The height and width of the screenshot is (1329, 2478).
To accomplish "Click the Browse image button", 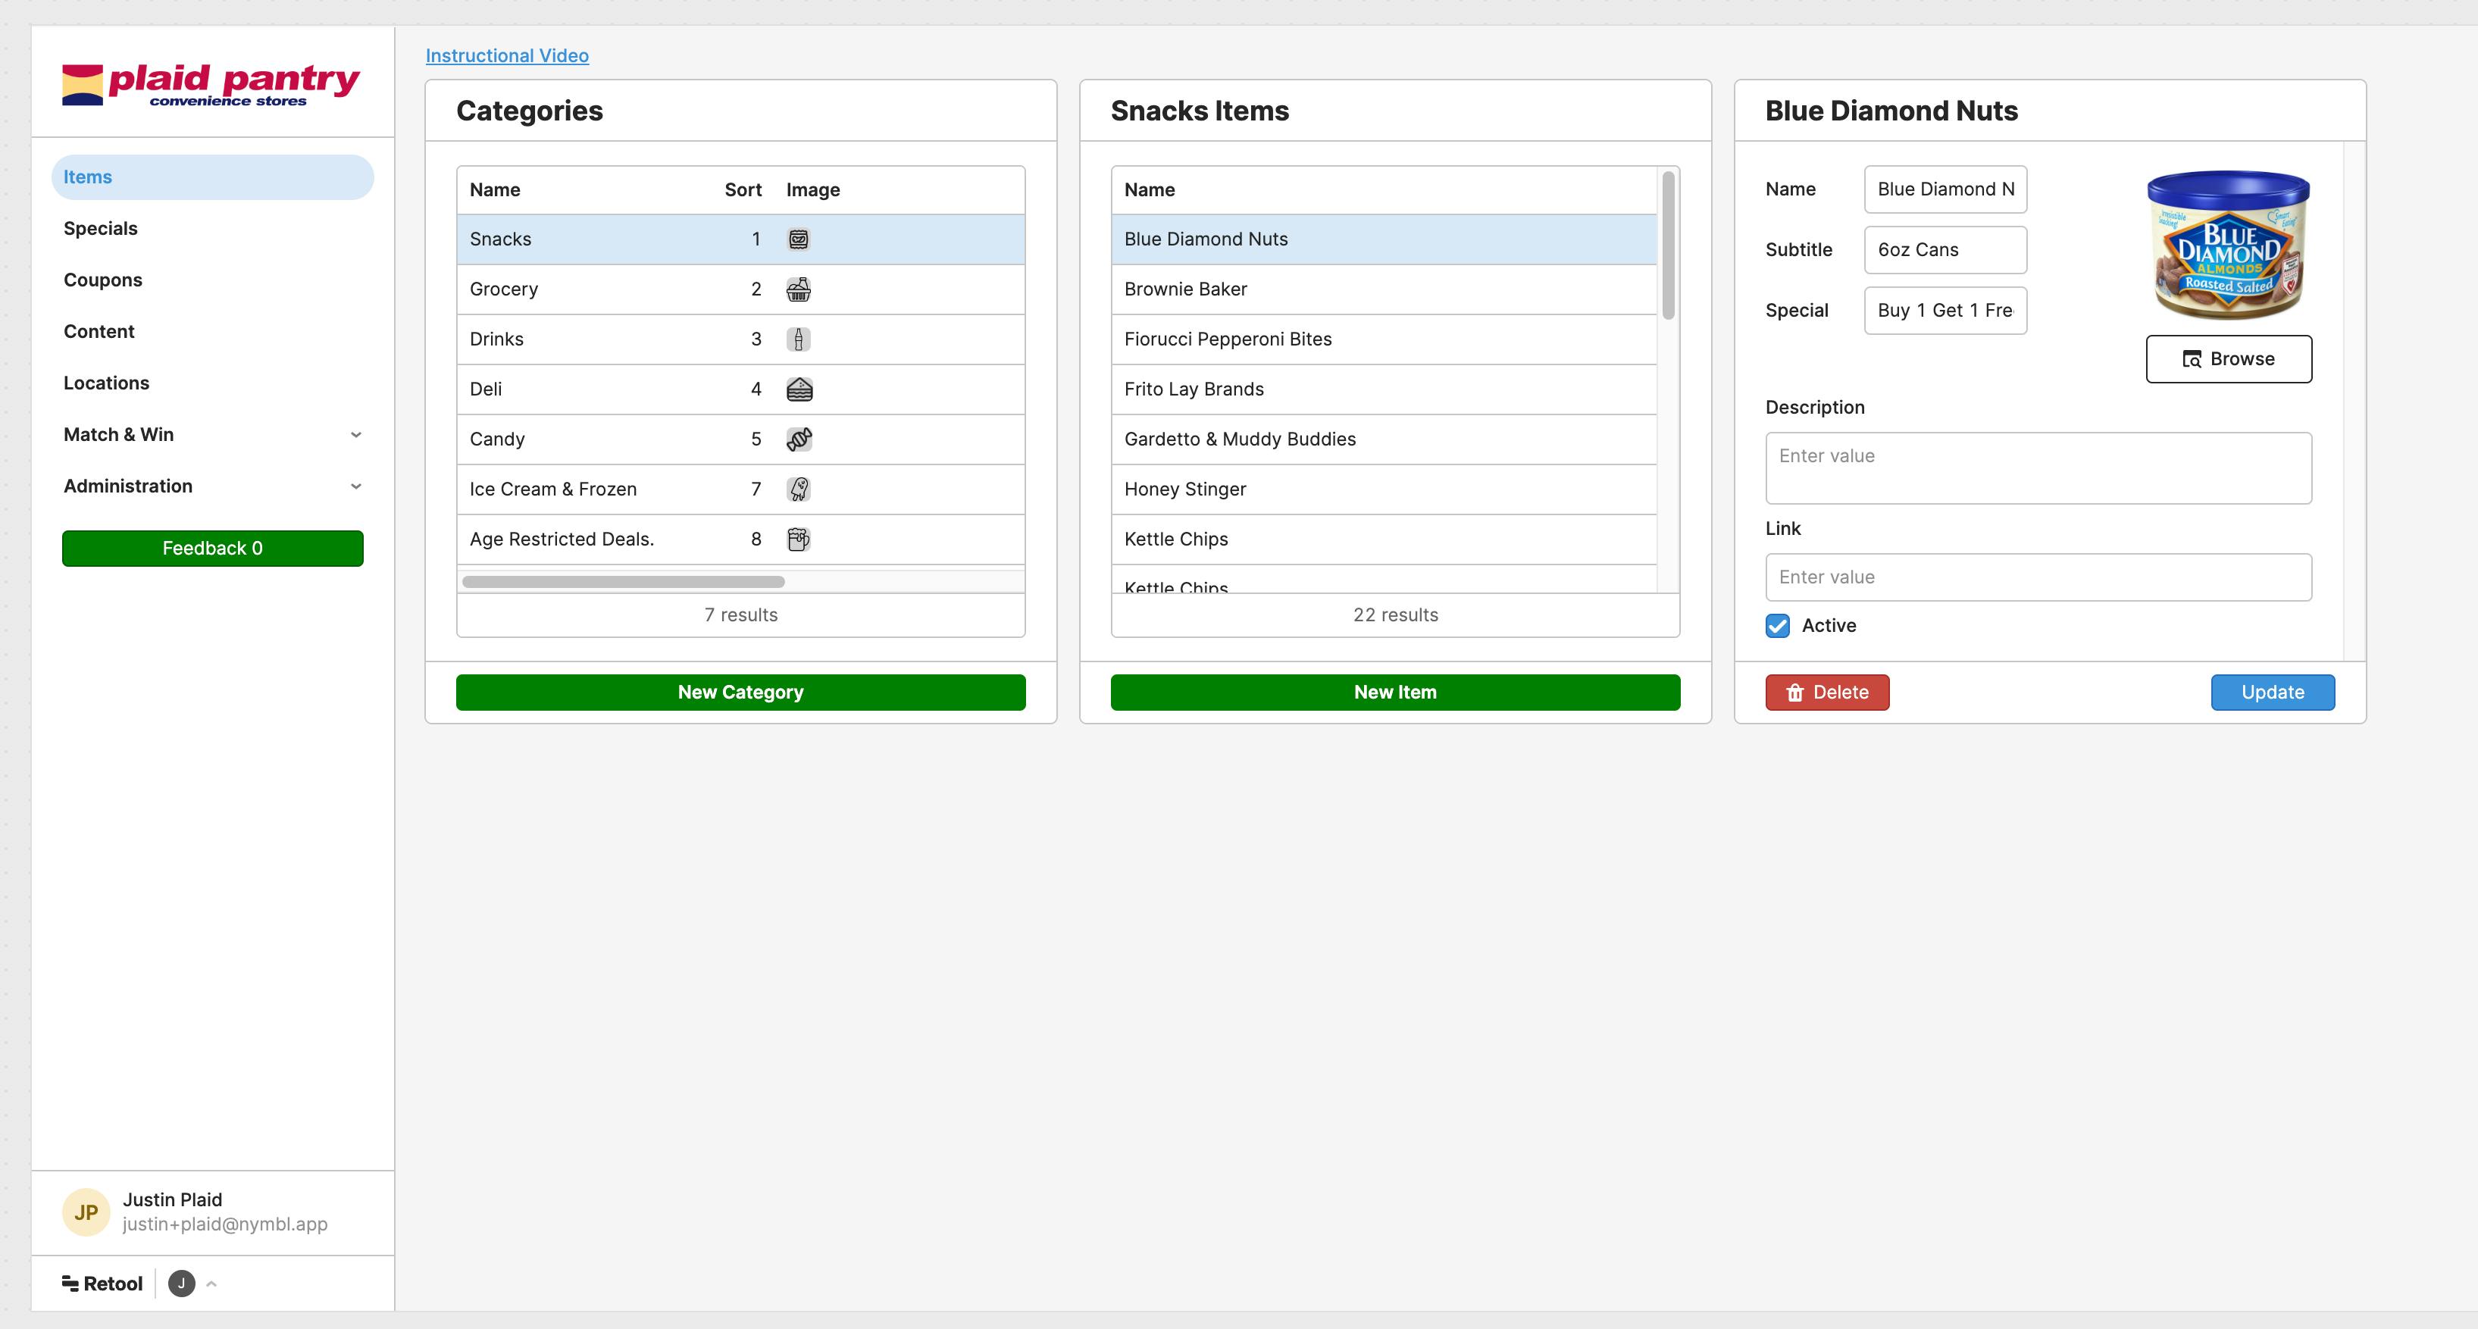I will [2228, 358].
